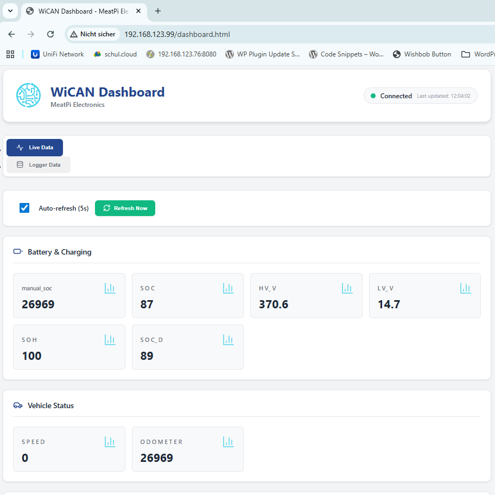The height and width of the screenshot is (495, 495).
Task: Open the browser apps grid menu
Action: point(10,54)
